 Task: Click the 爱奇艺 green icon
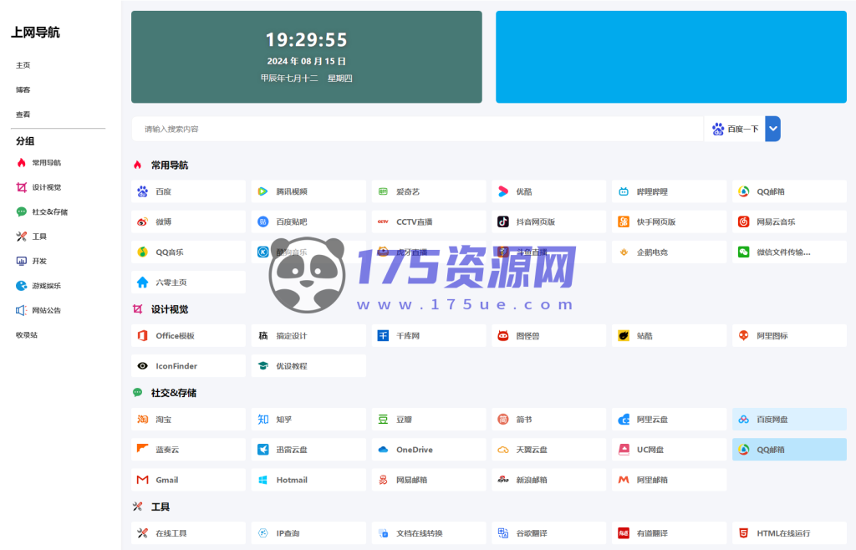383,191
